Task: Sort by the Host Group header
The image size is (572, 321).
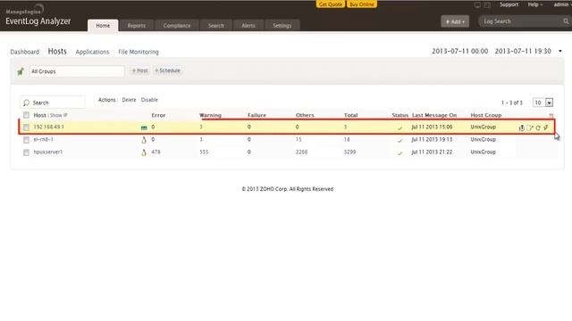Action: (x=486, y=115)
